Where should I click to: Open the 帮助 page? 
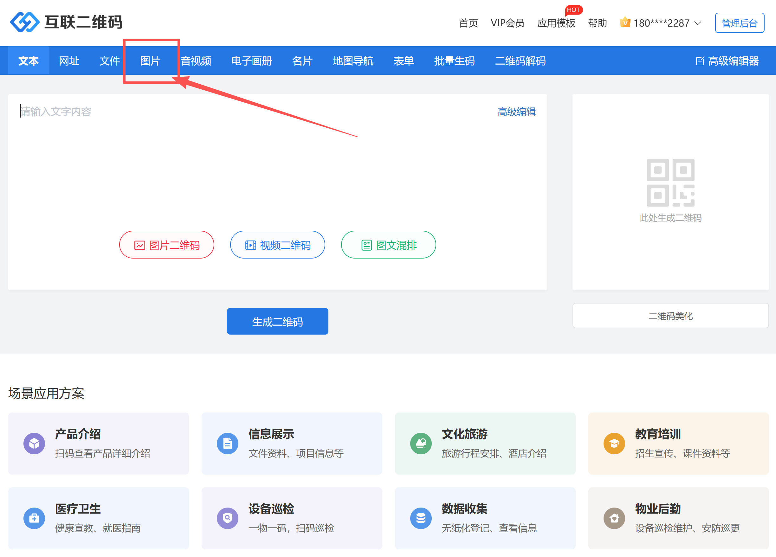598,23
